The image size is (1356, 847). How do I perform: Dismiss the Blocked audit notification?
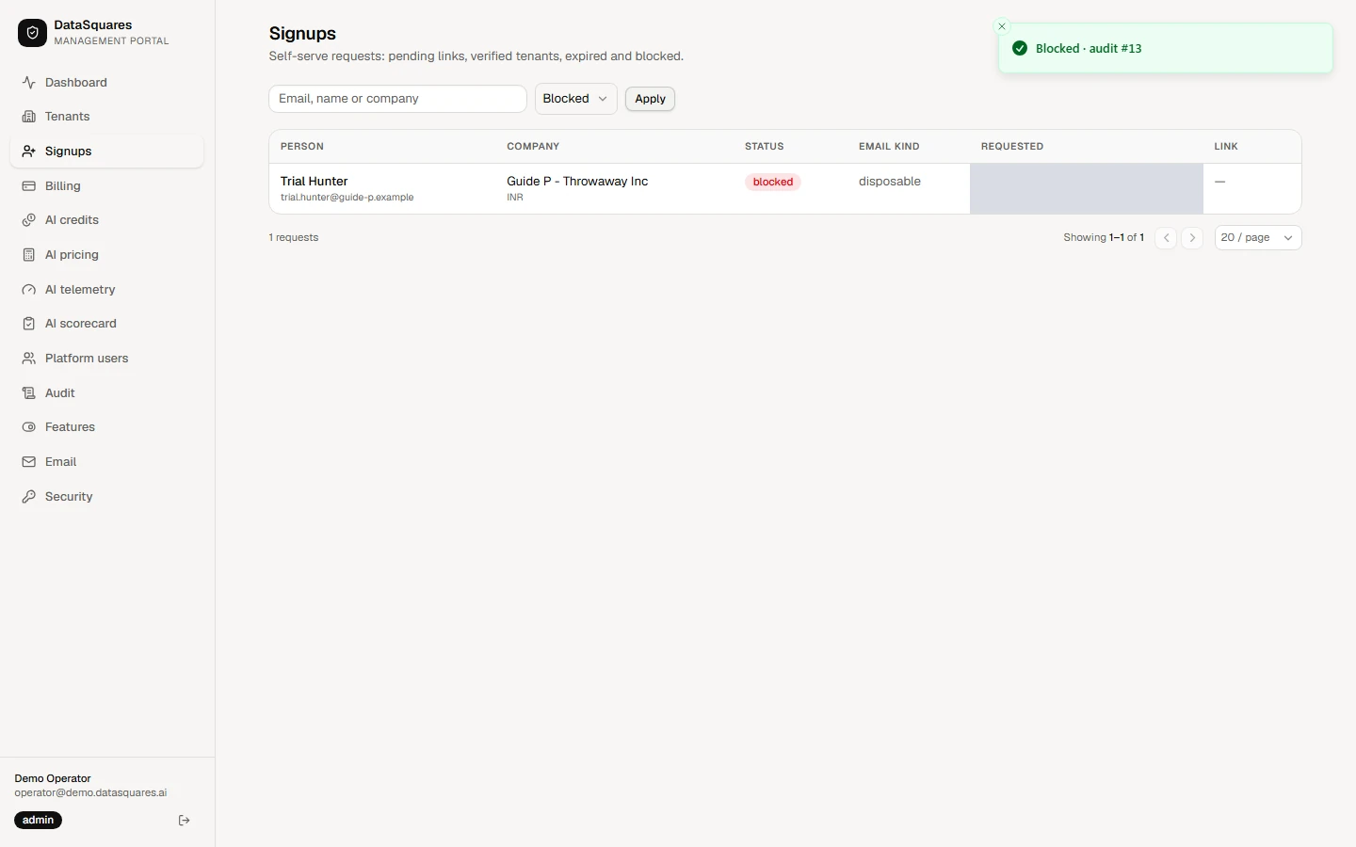point(1002,26)
